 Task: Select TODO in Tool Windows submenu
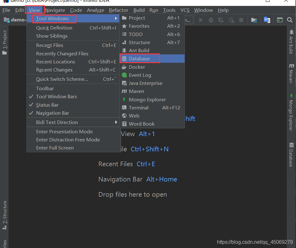pyautogui.click(x=152, y=34)
